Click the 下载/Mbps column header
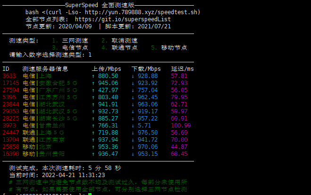This screenshot has height=195, width=311. [x=146, y=69]
